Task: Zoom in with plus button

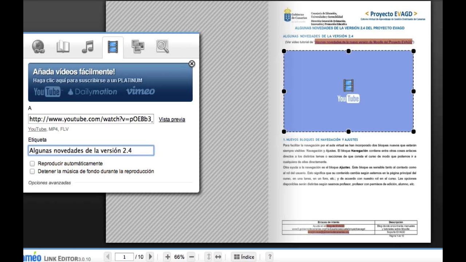Action: pyautogui.click(x=167, y=257)
